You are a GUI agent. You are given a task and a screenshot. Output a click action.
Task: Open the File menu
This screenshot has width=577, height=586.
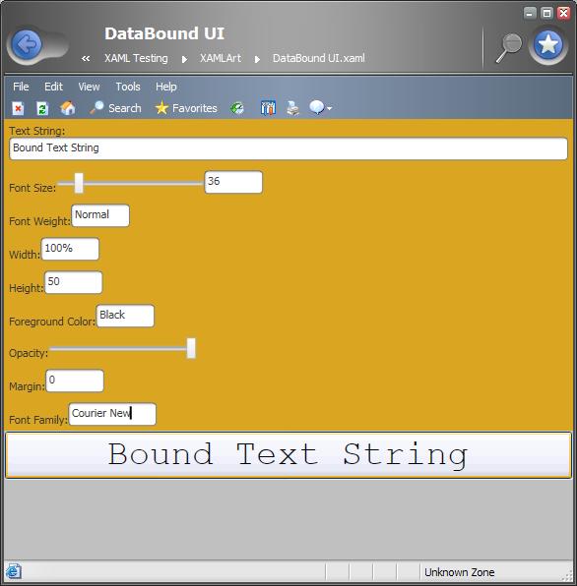pos(21,87)
